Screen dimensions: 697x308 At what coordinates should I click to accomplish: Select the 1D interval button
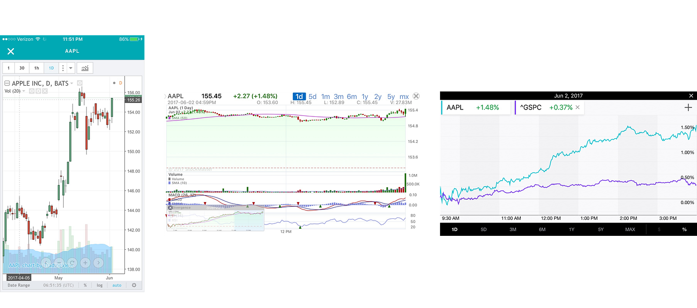[51, 68]
